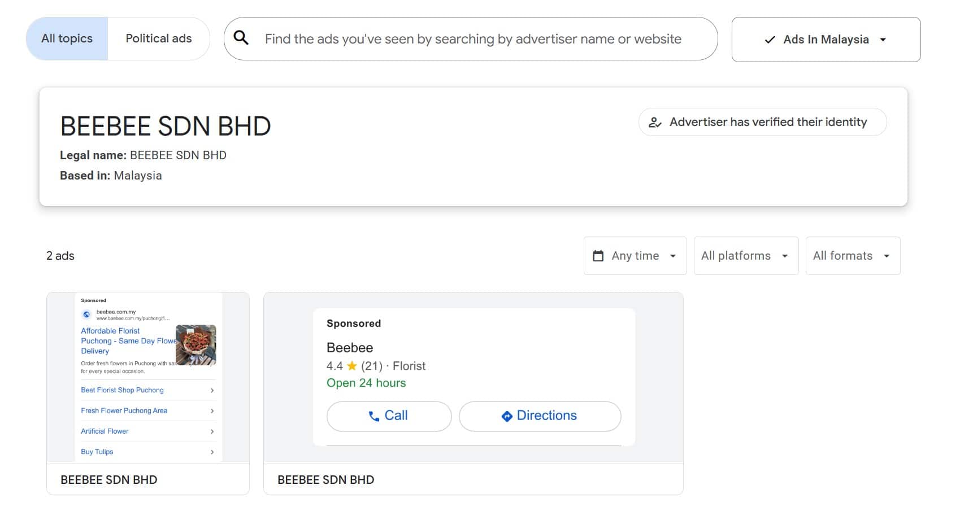Image resolution: width=973 pixels, height=520 pixels.
Task: Click the phone icon on the Call button
Action: [x=373, y=416]
